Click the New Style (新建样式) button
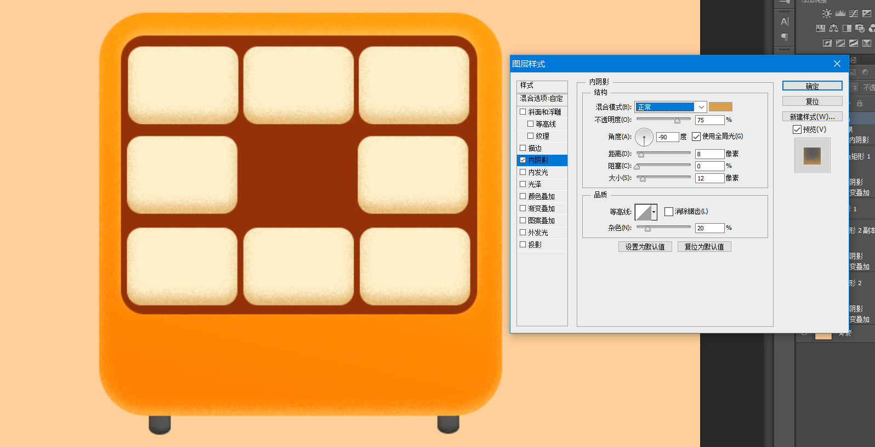875x447 pixels. click(x=813, y=117)
